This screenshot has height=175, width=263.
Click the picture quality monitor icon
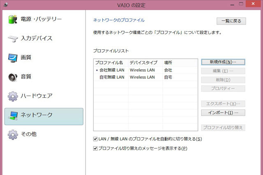(13, 58)
